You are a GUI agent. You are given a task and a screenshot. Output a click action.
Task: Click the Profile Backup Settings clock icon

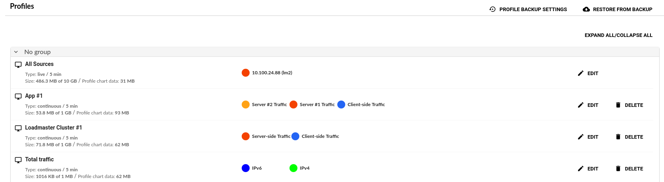[492, 9]
